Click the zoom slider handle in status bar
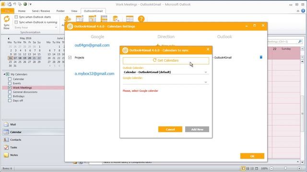 pos(285,168)
